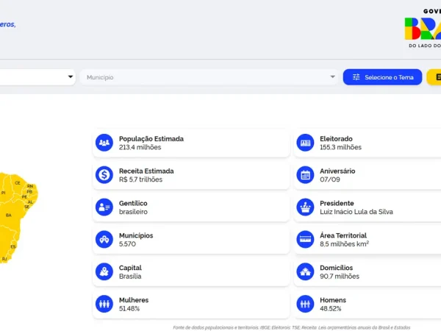441x331 pixels.
Task: Click the Receita Estimada dollar icon
Action: click(x=104, y=175)
